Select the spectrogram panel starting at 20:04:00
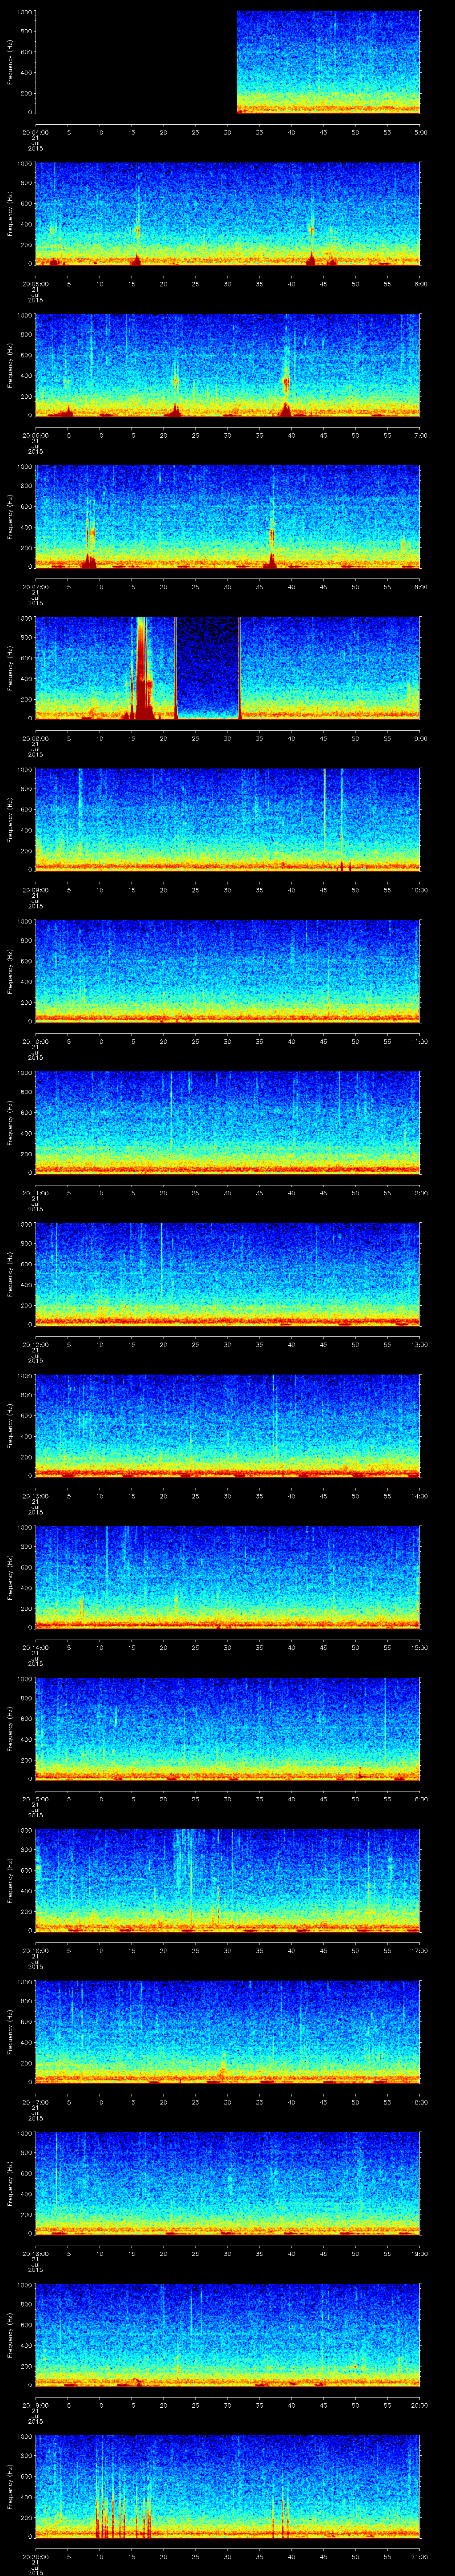 (228, 62)
